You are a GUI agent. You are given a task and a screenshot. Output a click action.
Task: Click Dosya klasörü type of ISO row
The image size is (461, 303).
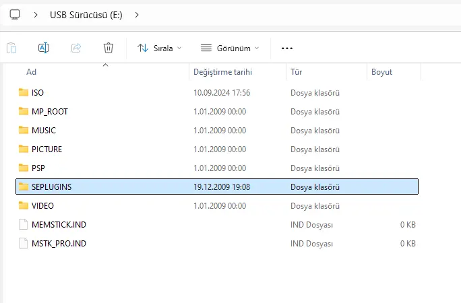pos(315,93)
